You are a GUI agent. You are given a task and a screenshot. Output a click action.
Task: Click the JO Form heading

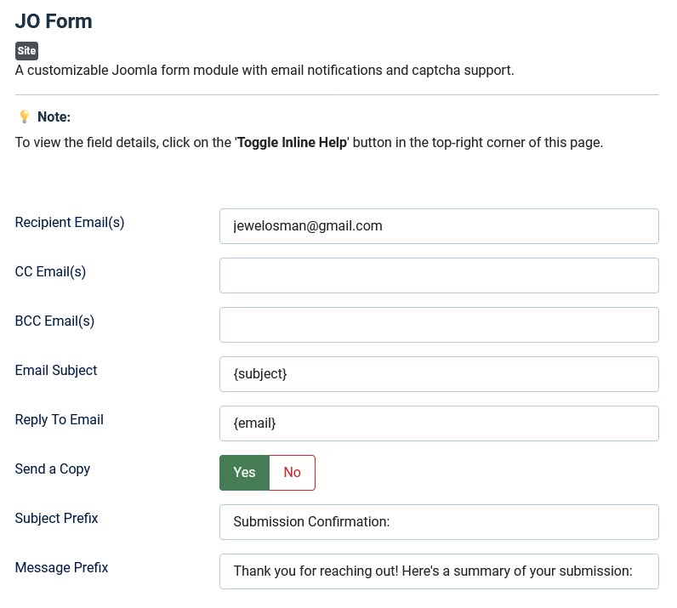click(54, 21)
